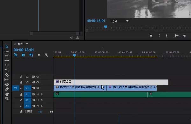The image size is (191, 124).
Task: Solo audio track A1
Action: 42,94
